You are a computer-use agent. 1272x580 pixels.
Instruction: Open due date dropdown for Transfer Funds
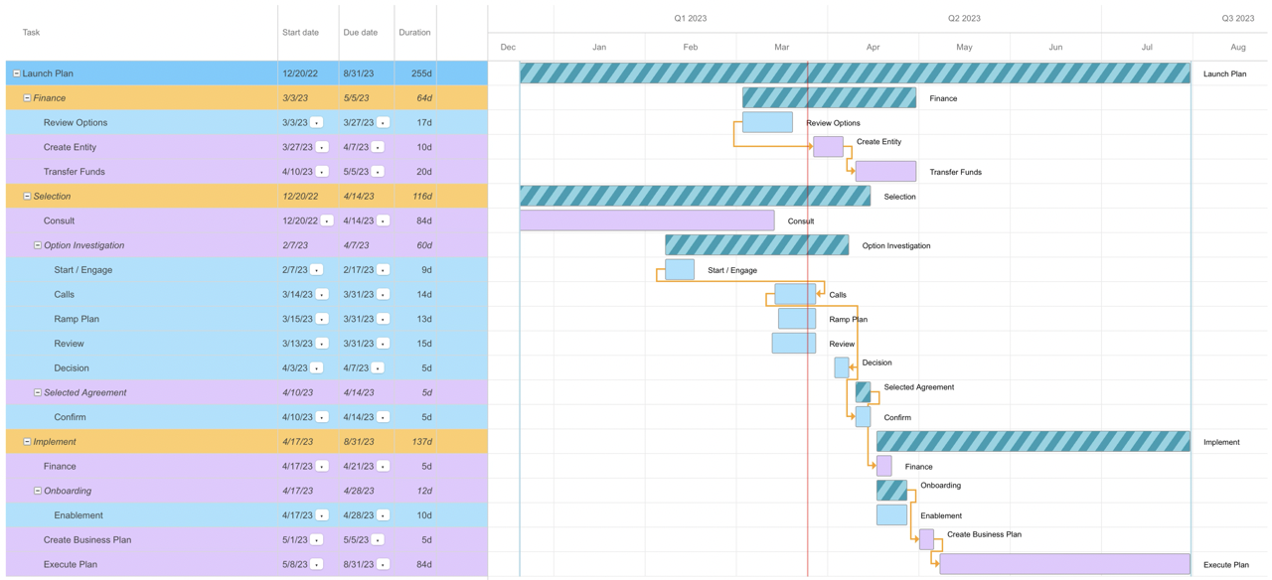378,172
